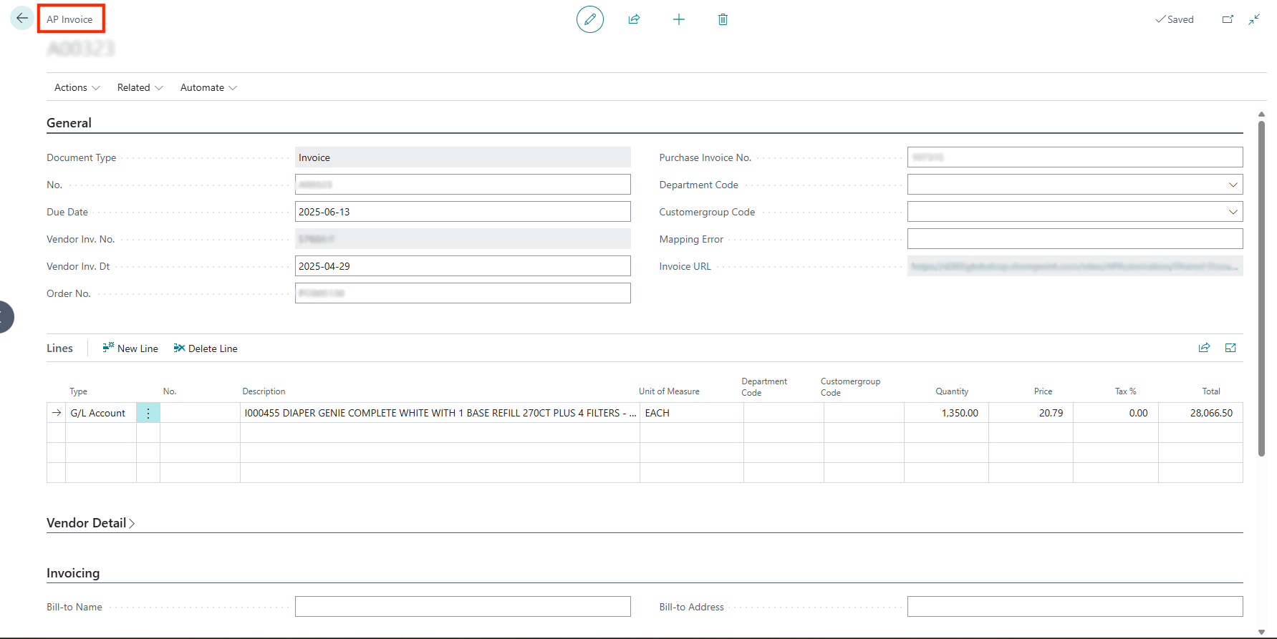
Task: Click the vertical scrollbar on the right
Action: pyautogui.click(x=1261, y=286)
